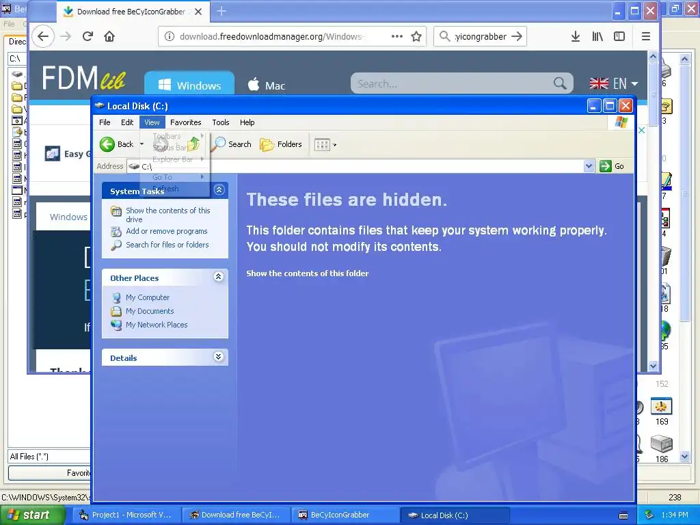Open the View menu in Local Disk window
The height and width of the screenshot is (525, 700).
point(152,122)
